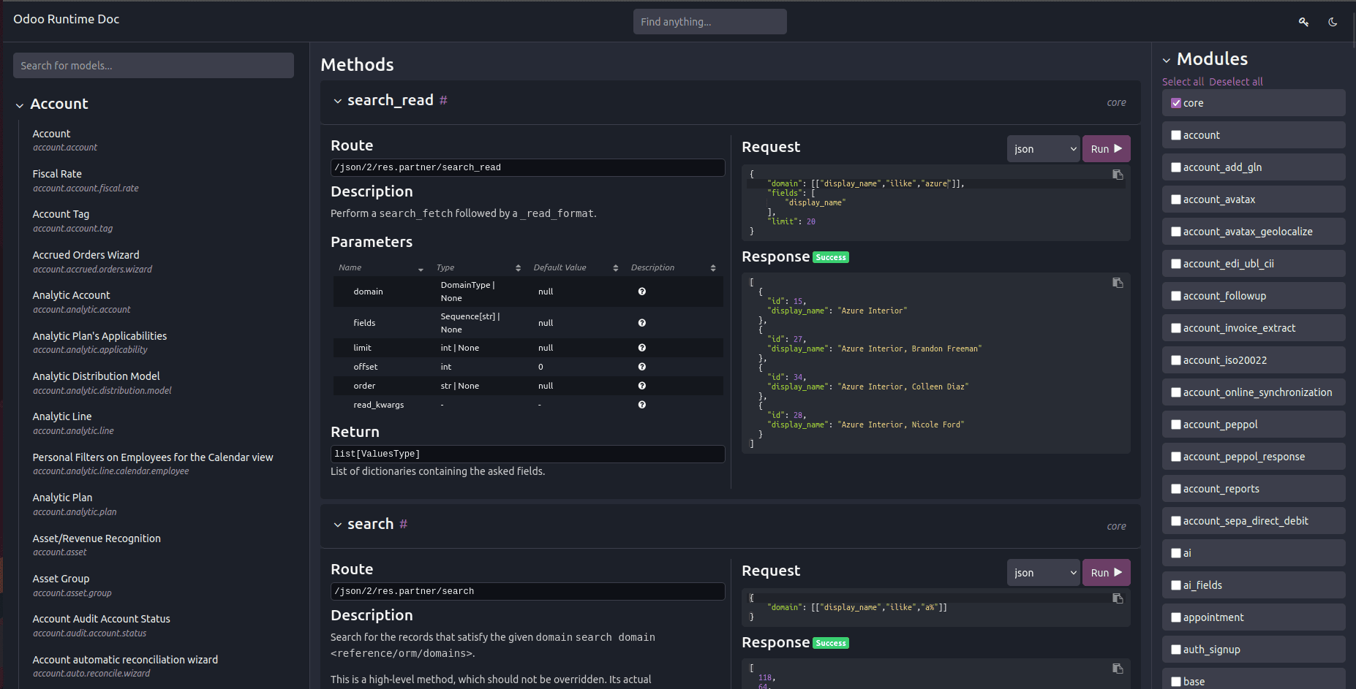The height and width of the screenshot is (689, 1356).
Task: Enable the account_avatax module
Action: click(1176, 199)
